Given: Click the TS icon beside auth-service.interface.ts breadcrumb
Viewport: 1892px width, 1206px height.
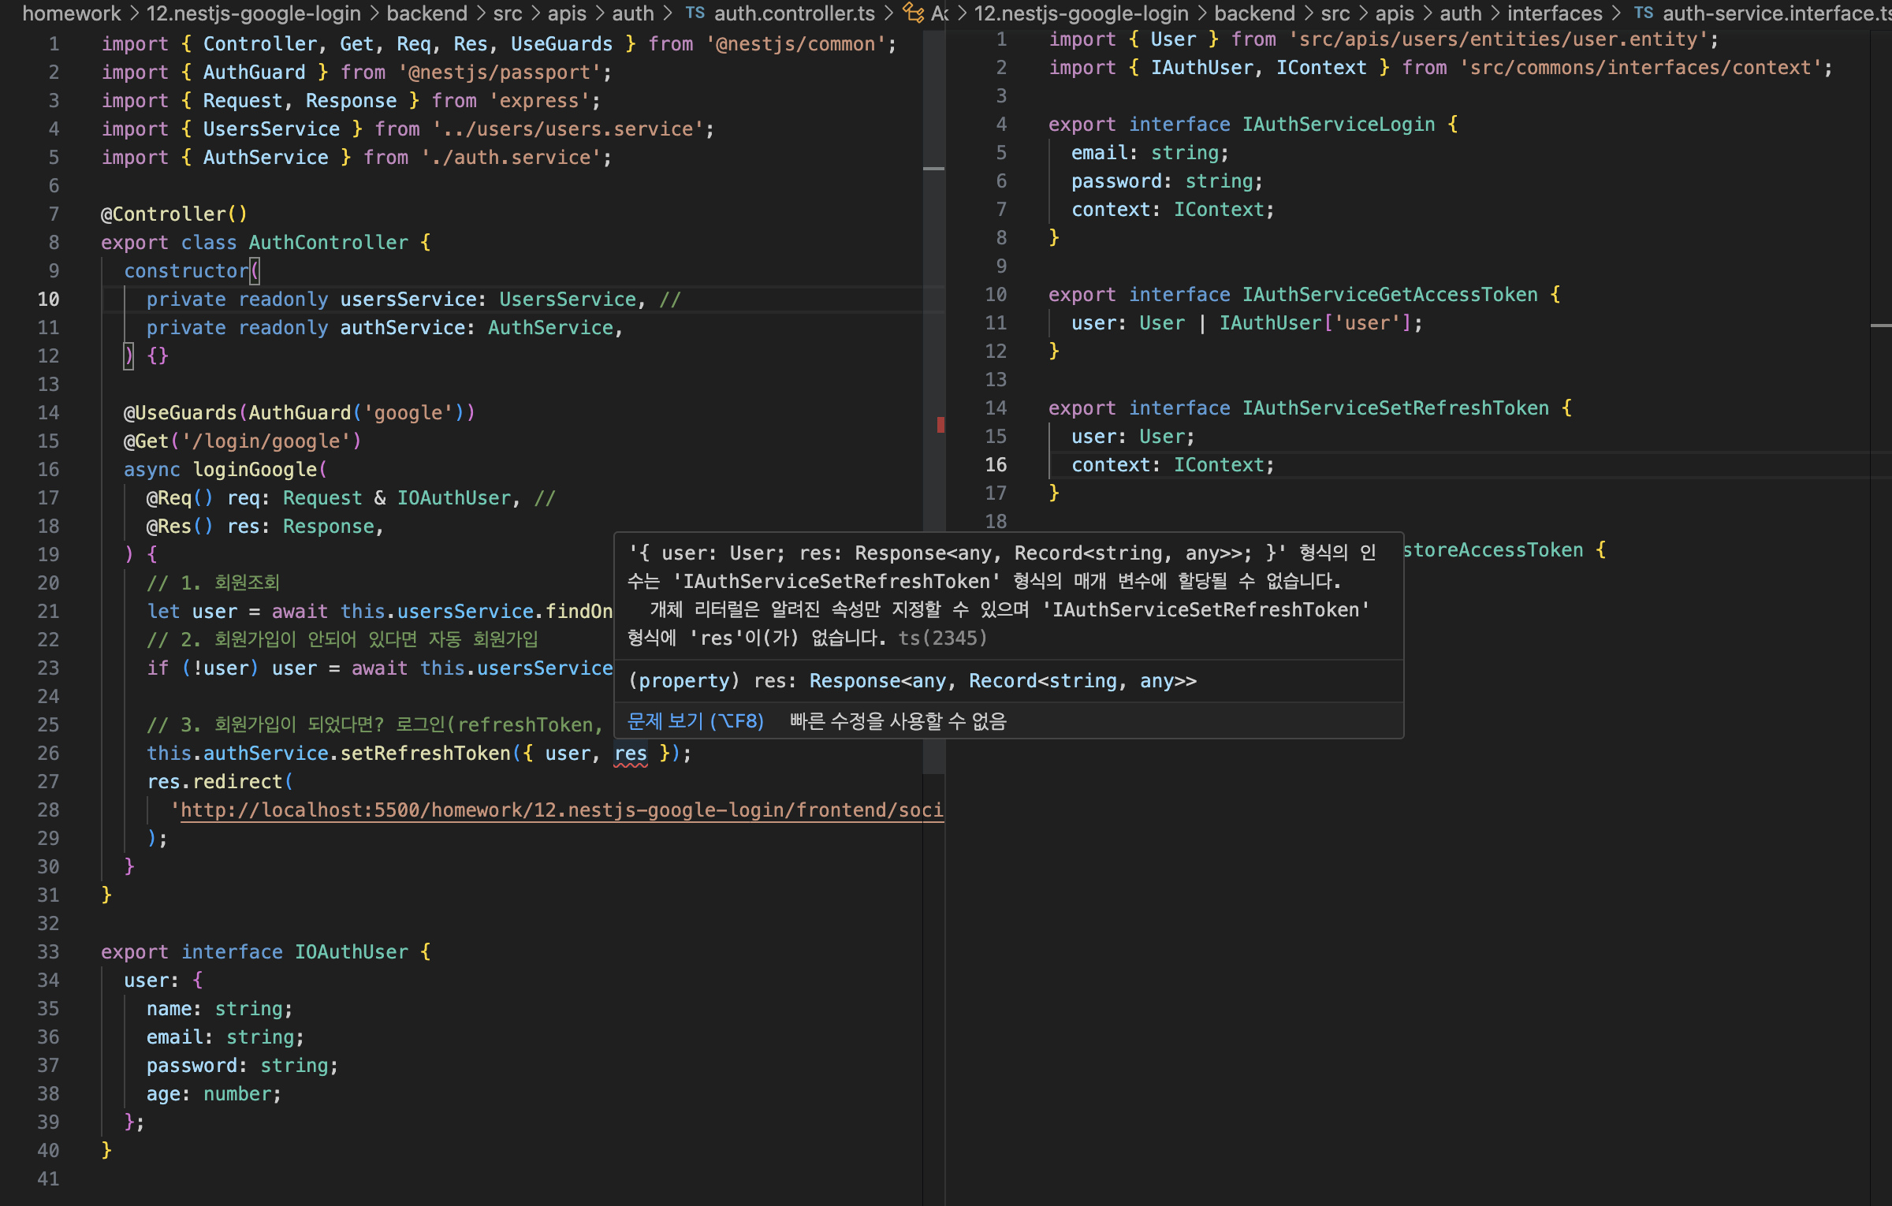Looking at the screenshot, I should [x=1643, y=13].
